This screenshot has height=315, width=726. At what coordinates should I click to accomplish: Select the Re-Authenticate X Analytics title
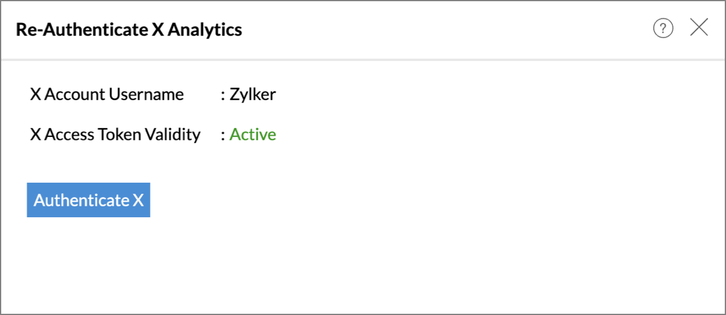tap(129, 29)
